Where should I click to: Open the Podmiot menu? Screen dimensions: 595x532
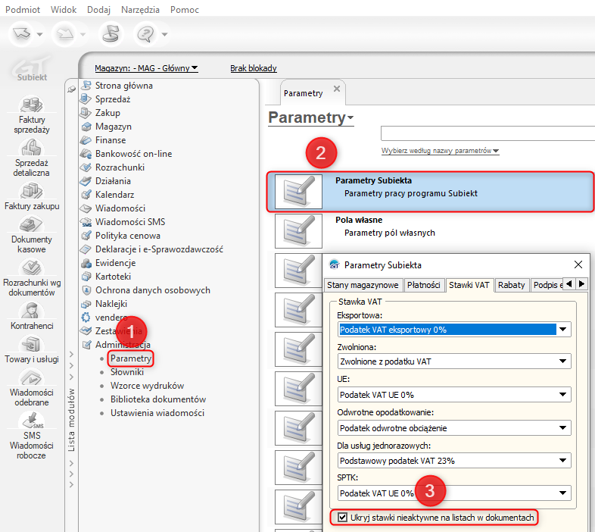point(23,10)
